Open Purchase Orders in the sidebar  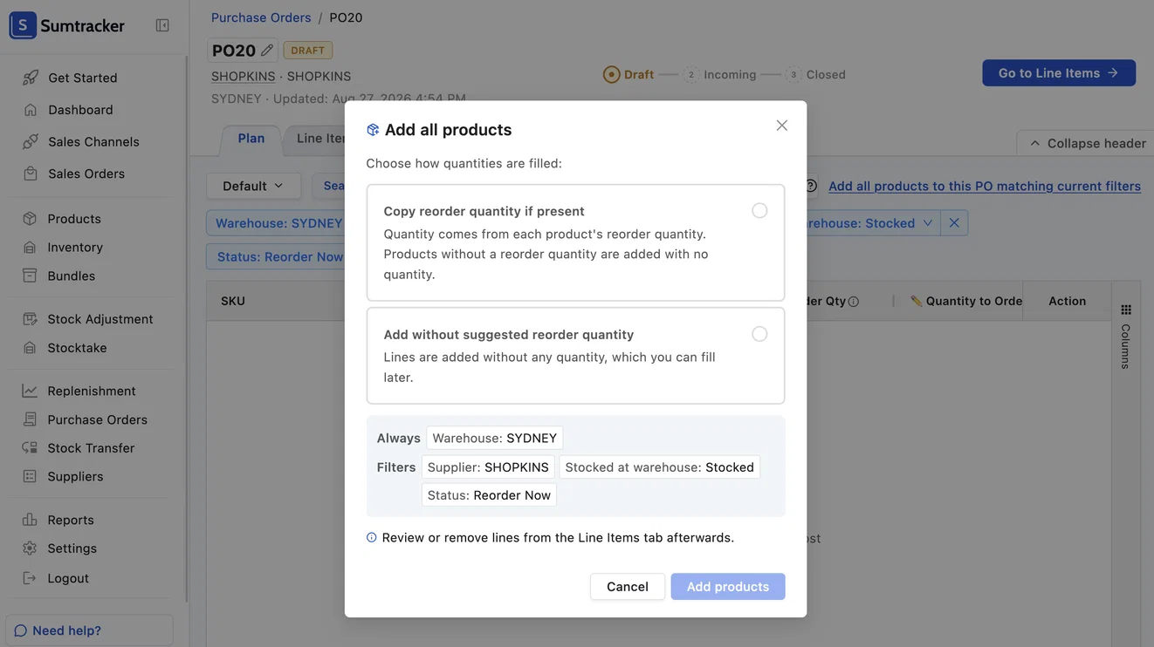pos(97,419)
